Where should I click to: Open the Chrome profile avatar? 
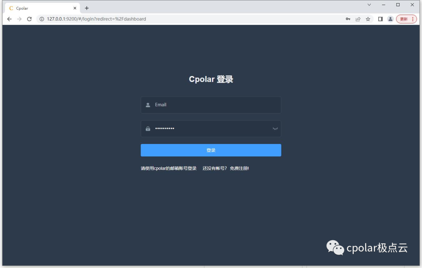[390, 19]
